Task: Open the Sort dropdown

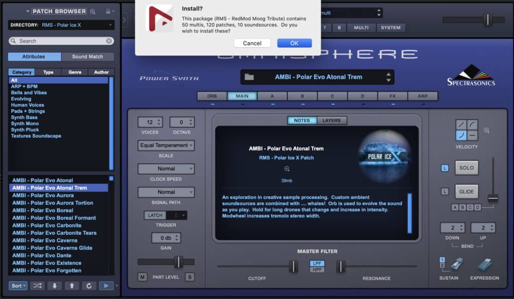Action: 18,285
